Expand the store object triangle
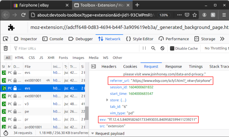The height and width of the screenshot is (137, 229). [107, 100]
